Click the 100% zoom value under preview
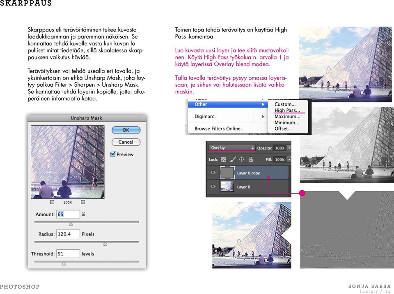The width and height of the screenshot is (394, 294). [68, 202]
